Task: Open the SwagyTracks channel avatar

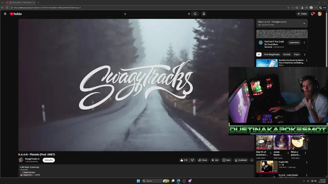Action: point(21,160)
